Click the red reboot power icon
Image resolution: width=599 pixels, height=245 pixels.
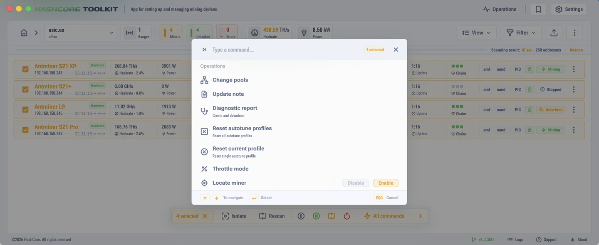pos(347,216)
